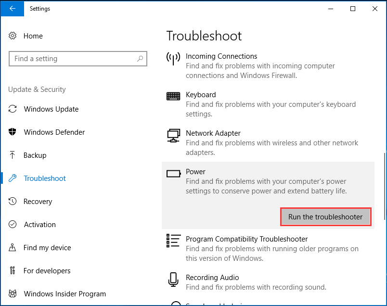Click the Power battery icon

pyautogui.click(x=173, y=174)
